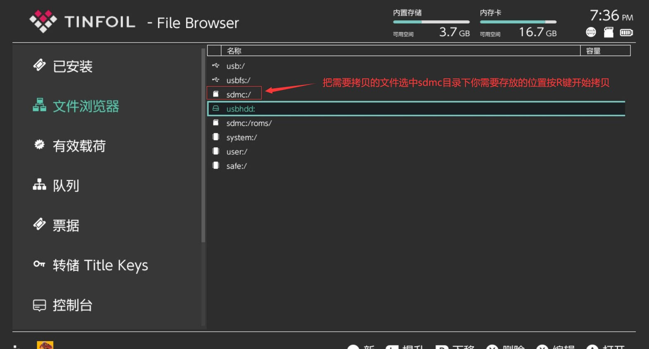Screen dimensions: 649x349
Task: Click the 内存卡 storage usage bar
Action: click(x=518, y=22)
